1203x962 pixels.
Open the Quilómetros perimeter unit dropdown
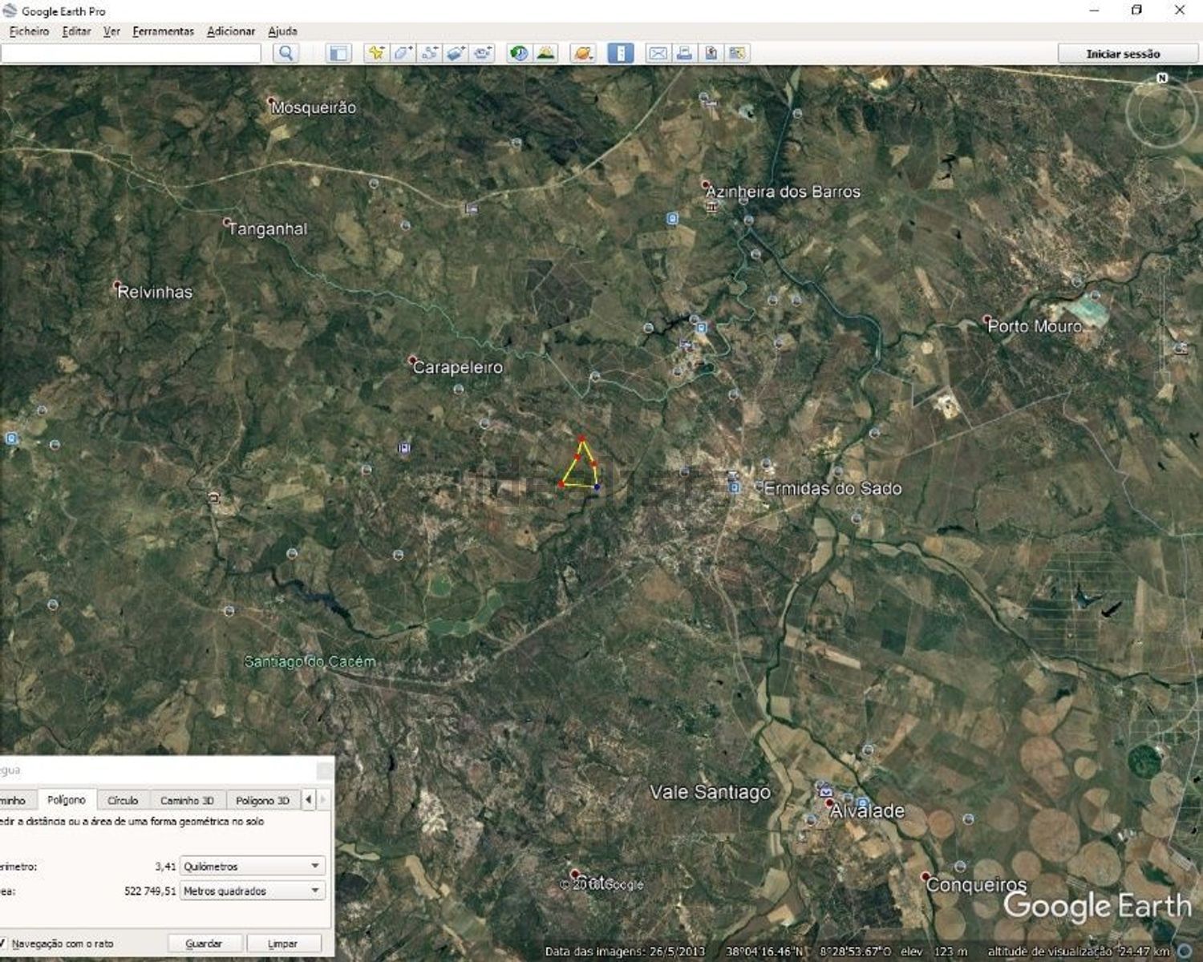252,867
